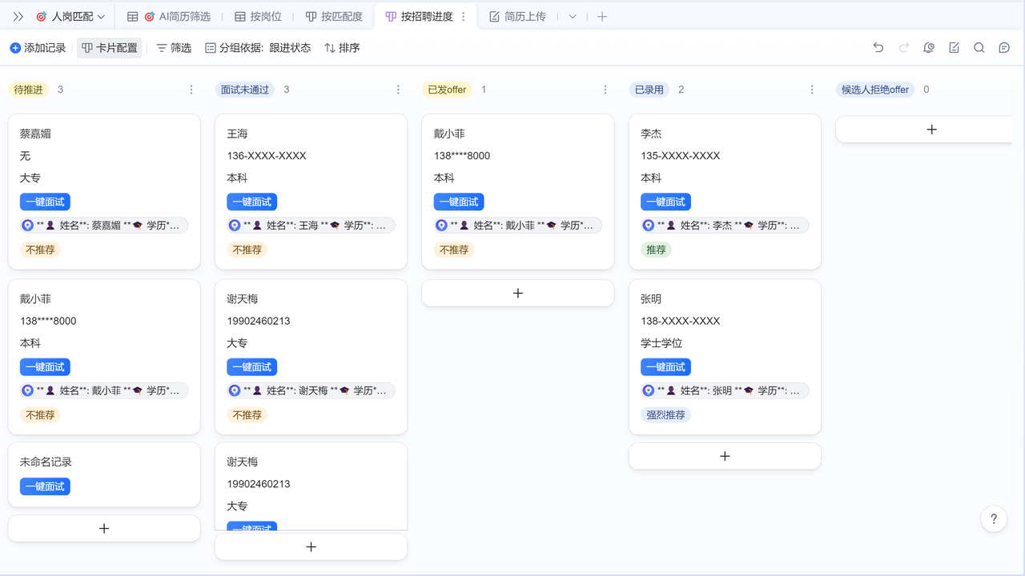Click the add new view plus icon
1025x576 pixels.
tap(602, 16)
